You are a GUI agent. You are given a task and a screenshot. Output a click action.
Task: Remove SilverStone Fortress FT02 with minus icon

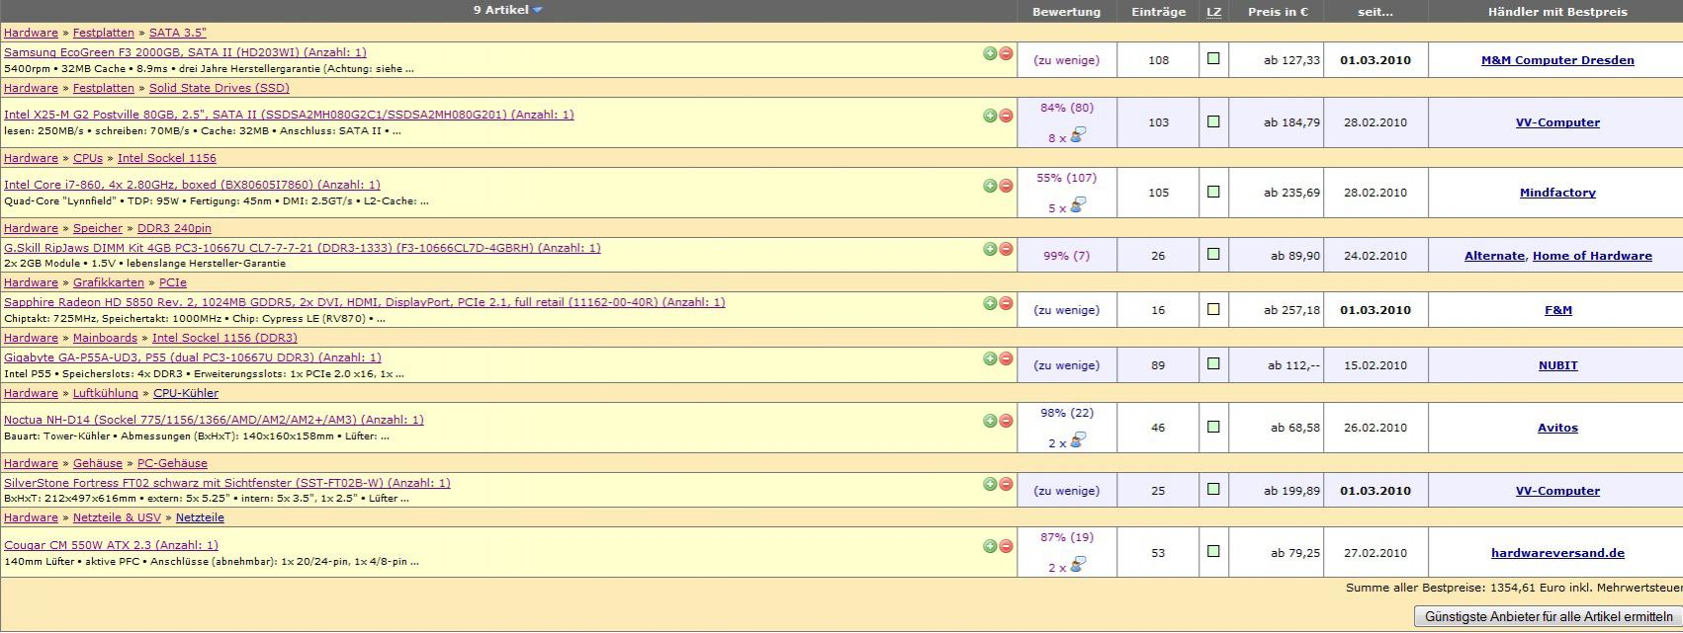[x=1006, y=484]
